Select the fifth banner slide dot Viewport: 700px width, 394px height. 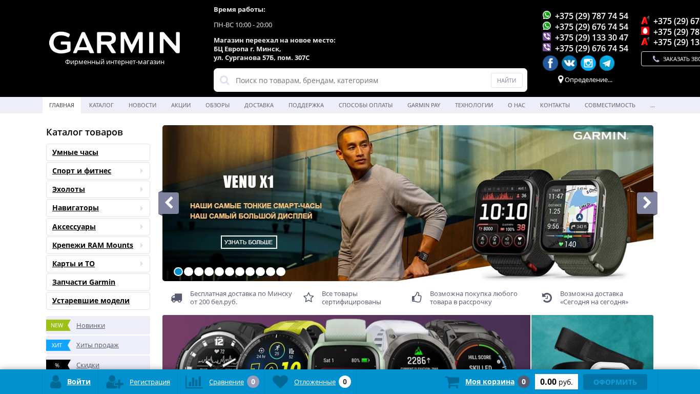pos(219,272)
